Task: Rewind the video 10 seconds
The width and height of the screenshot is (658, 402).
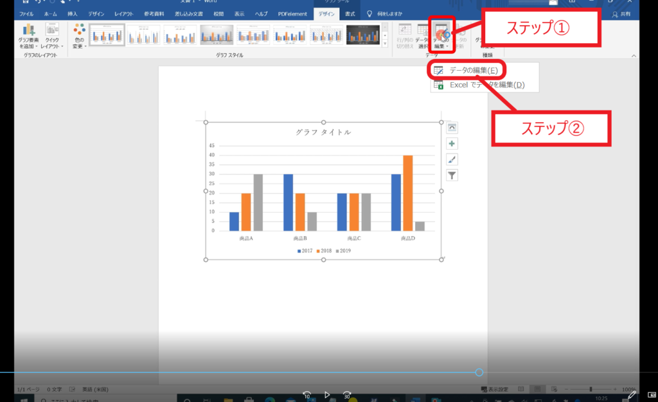Action: (307, 395)
